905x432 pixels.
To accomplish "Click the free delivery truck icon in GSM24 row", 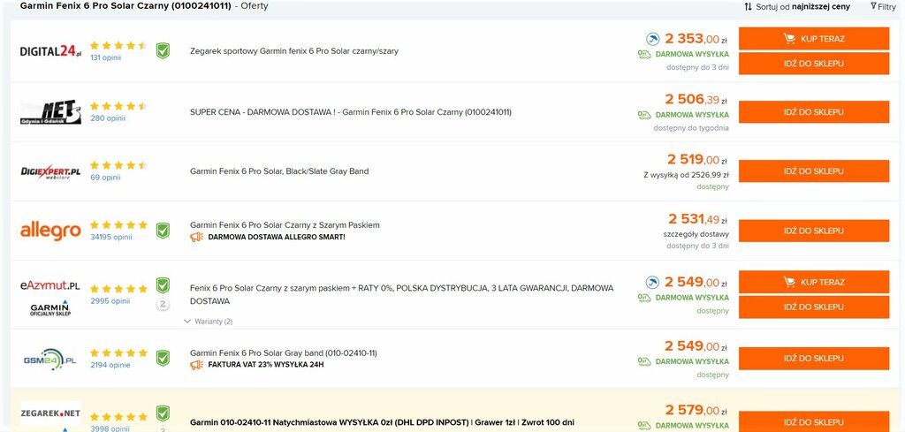I will pos(644,361).
